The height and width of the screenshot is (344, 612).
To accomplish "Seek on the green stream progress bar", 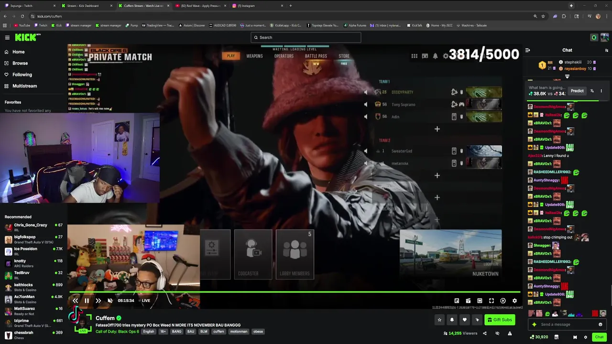I will 295,291.
